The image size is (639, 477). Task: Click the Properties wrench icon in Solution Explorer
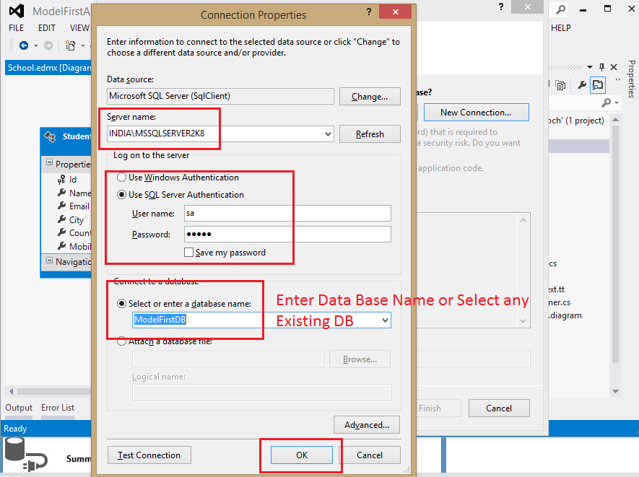coord(582,84)
